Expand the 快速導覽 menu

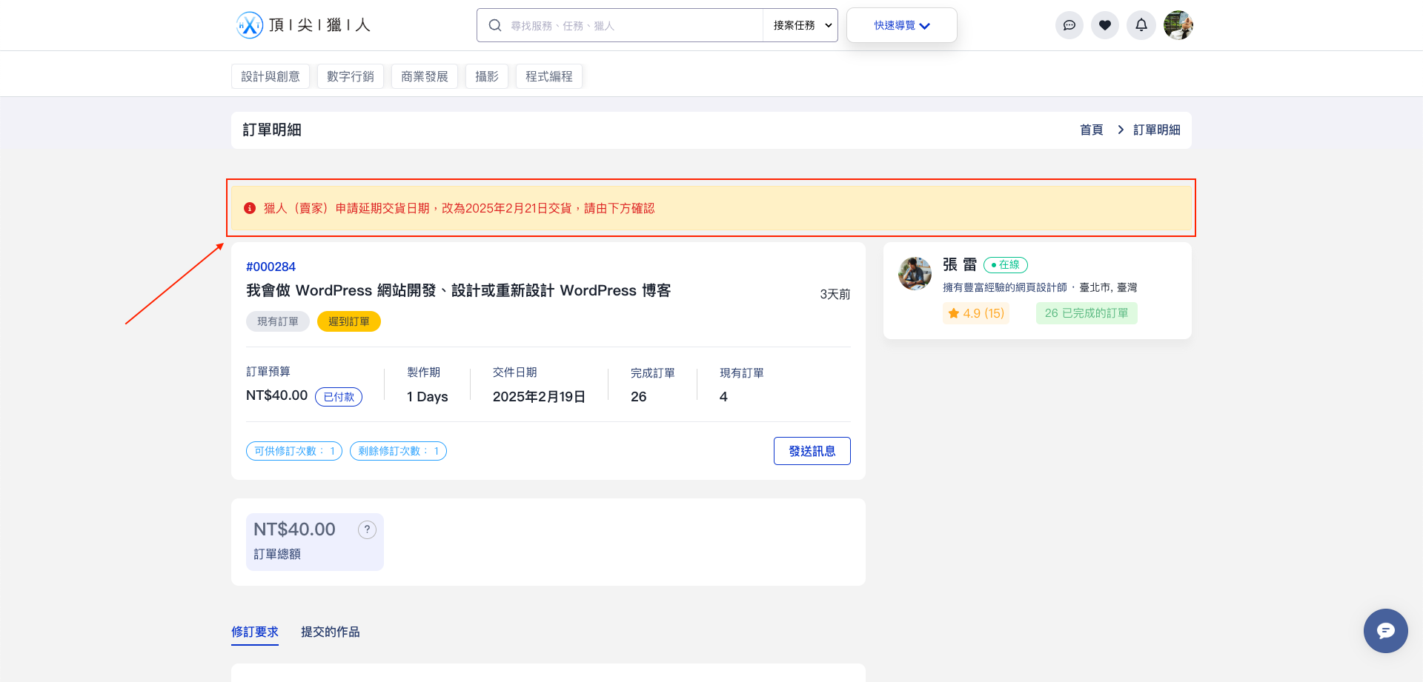click(901, 24)
